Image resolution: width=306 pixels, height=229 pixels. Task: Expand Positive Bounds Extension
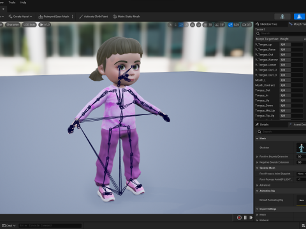click(257, 156)
